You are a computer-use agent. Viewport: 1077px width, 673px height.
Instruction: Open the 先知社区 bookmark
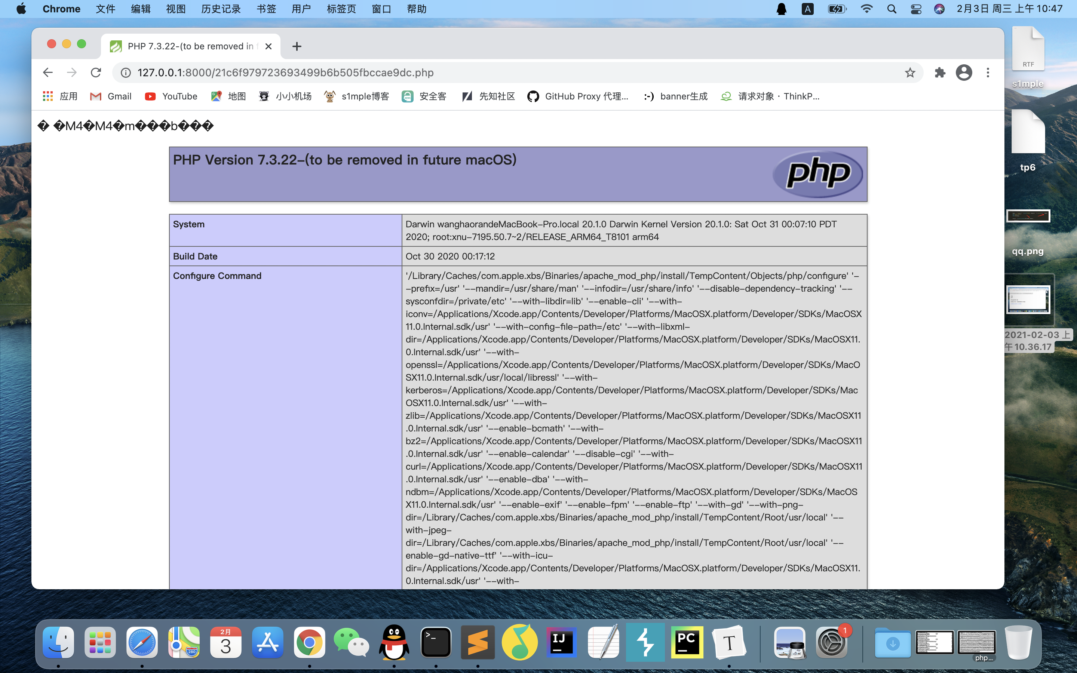[488, 96]
